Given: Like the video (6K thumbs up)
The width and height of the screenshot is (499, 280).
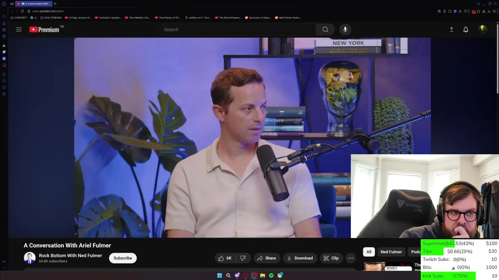Looking at the screenshot, I should point(225,258).
